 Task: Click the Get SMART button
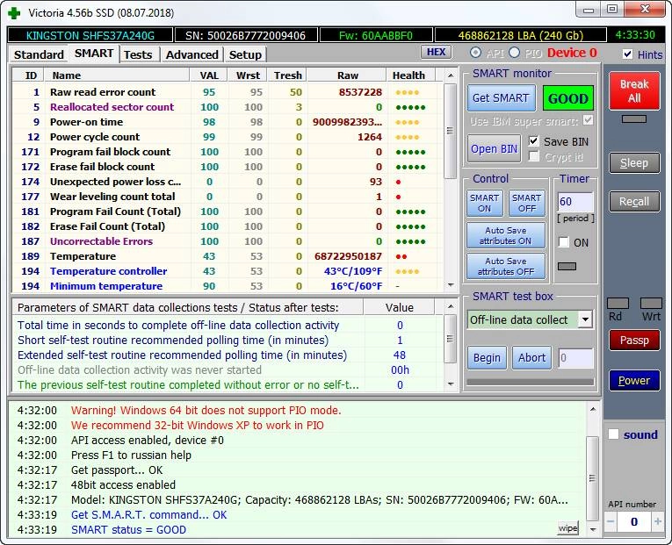501,98
